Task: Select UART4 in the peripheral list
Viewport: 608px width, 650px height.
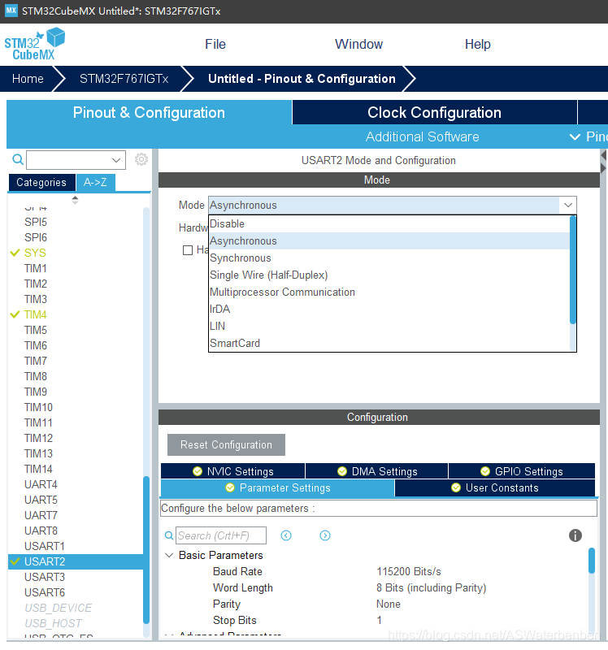Action: click(x=41, y=484)
